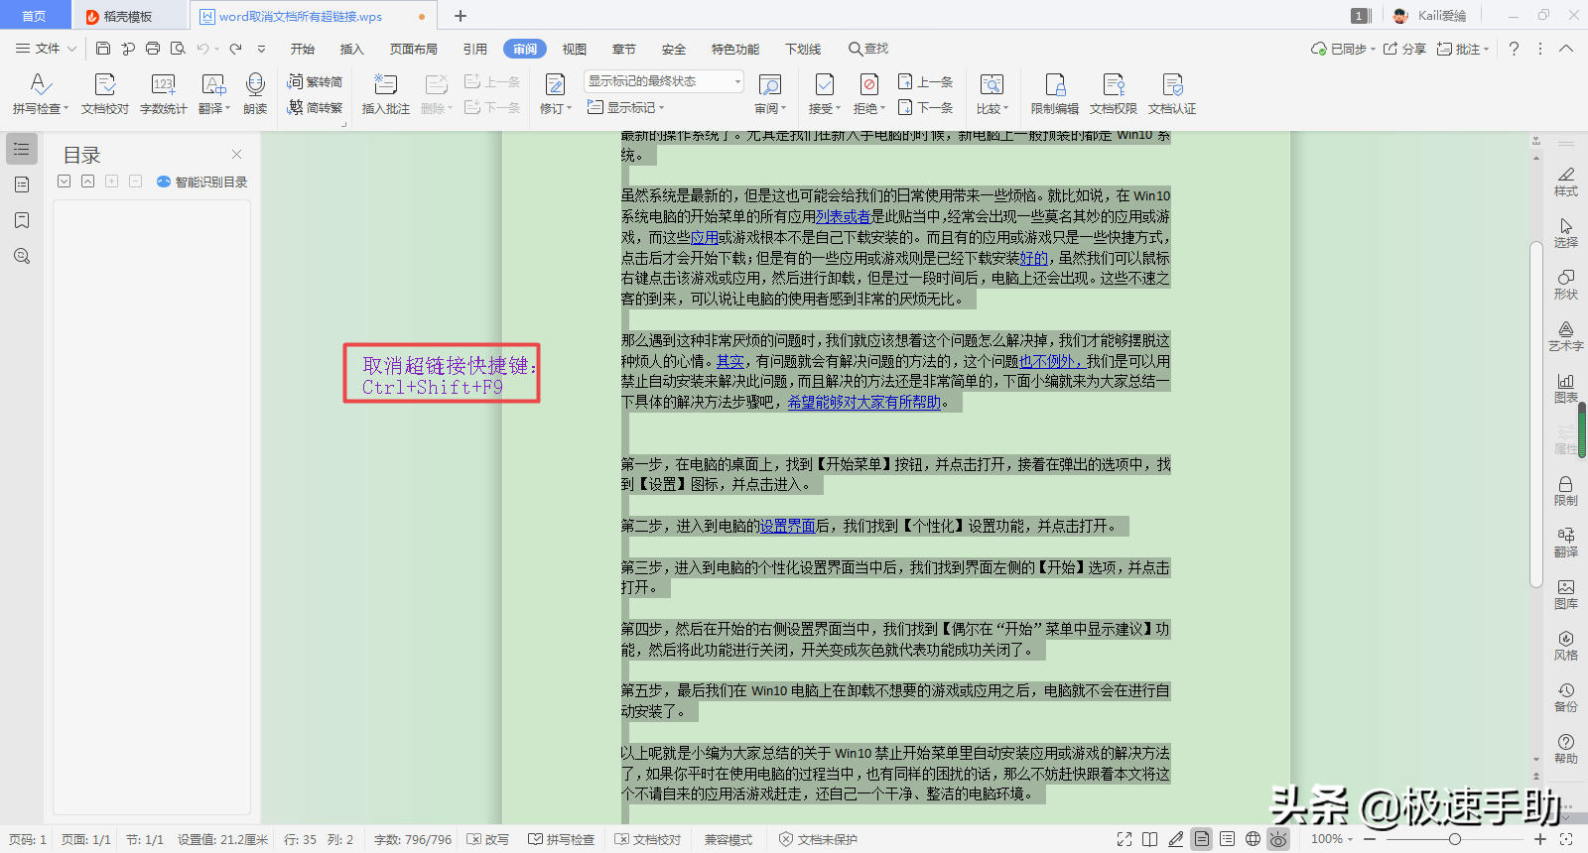Toggle the outline/contents pane button
1588x853 pixels.
click(22, 149)
